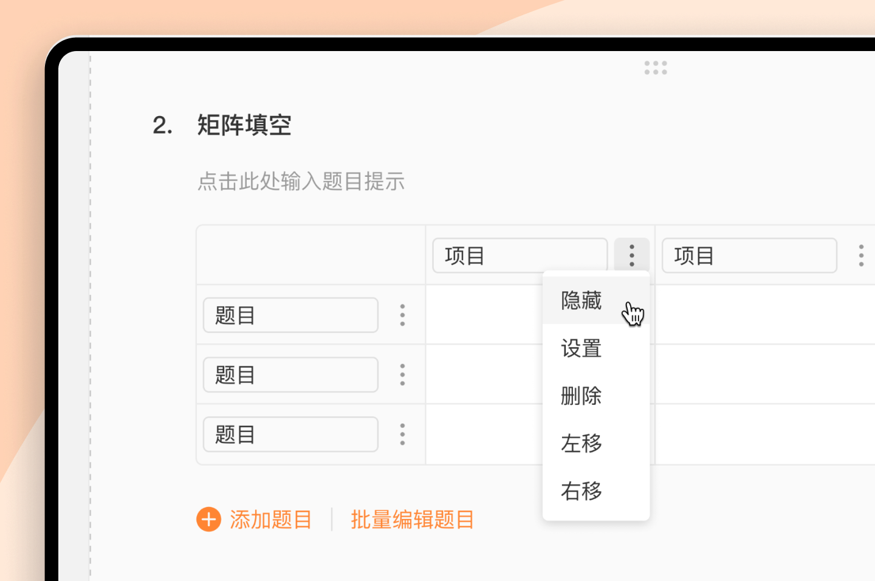Click the 批量编辑题目 link
The image size is (875, 581).
pyautogui.click(x=413, y=520)
